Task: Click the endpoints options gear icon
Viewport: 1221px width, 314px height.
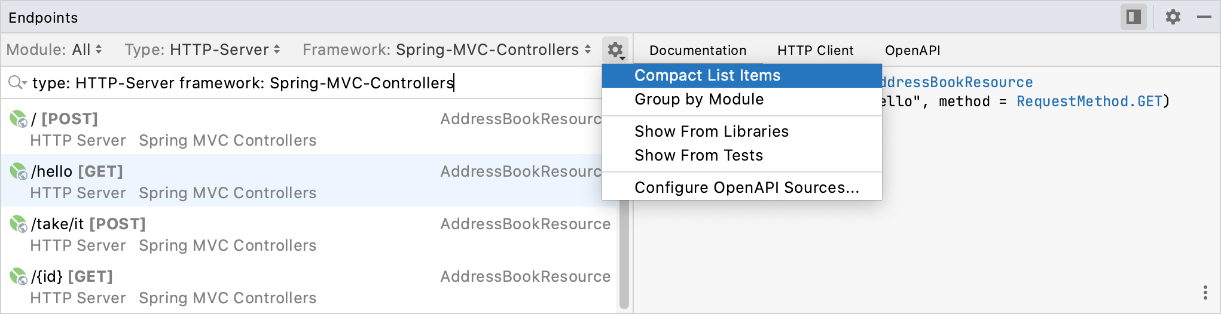Action: point(615,50)
